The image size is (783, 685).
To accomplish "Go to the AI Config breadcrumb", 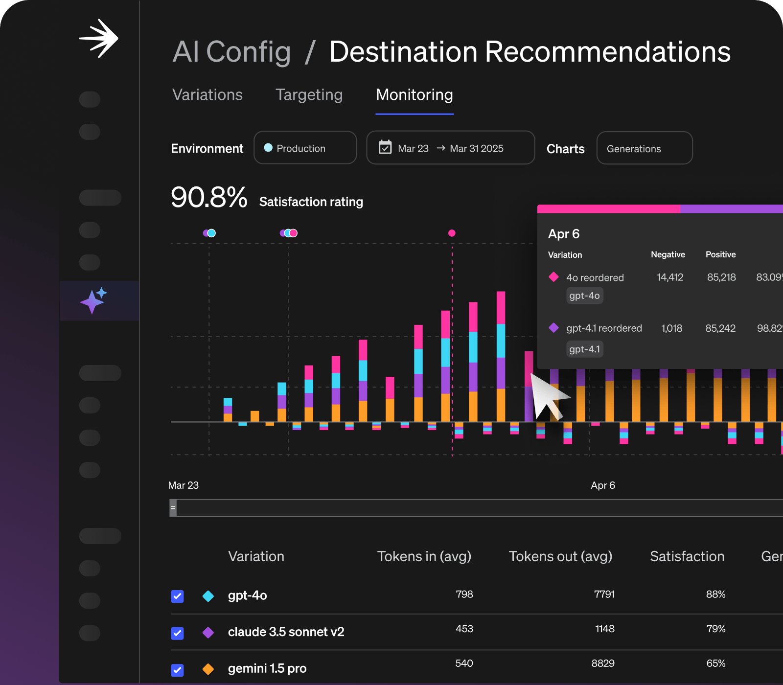I will click(x=232, y=52).
